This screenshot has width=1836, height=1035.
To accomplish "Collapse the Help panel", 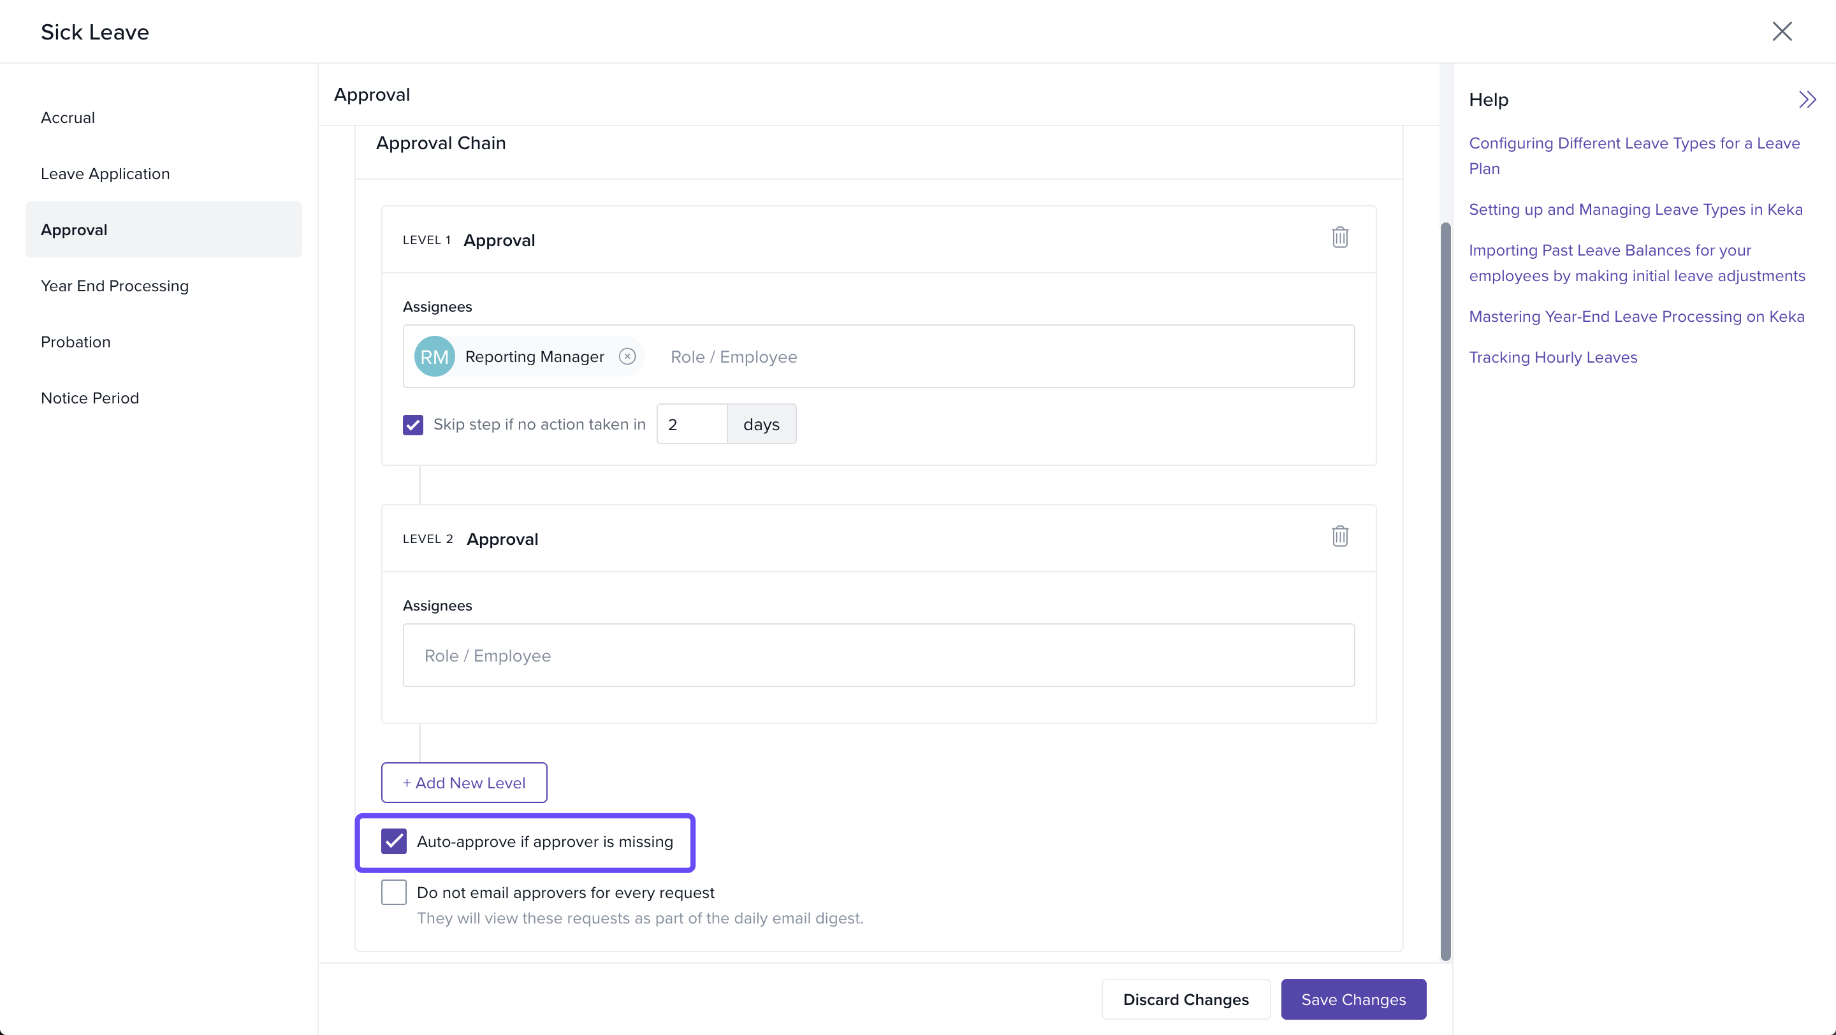I will pos(1806,99).
